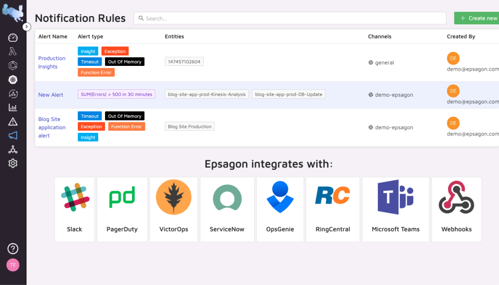The height and width of the screenshot is (285, 499).
Task: Choose the PagerDuty integration tile
Action: pos(122,209)
